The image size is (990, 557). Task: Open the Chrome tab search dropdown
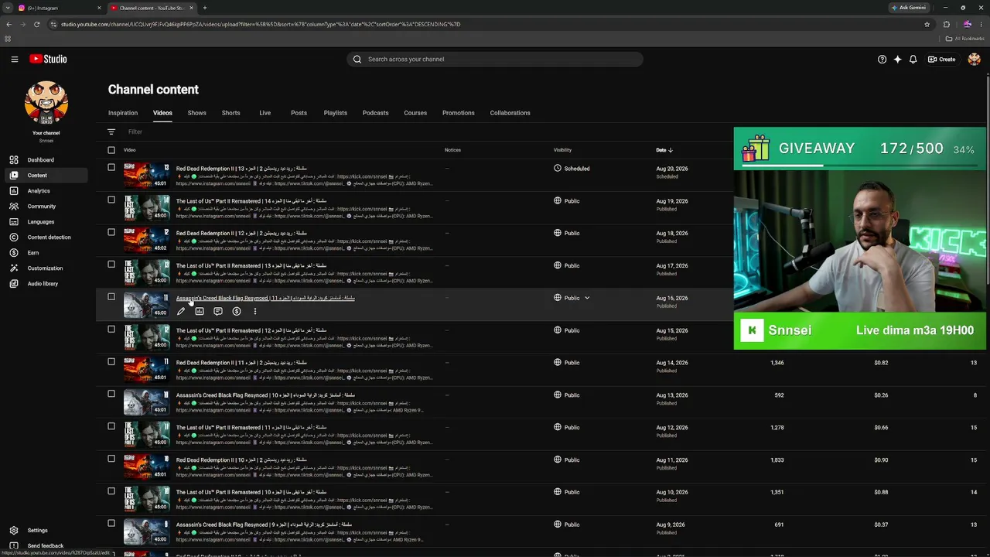click(8, 8)
